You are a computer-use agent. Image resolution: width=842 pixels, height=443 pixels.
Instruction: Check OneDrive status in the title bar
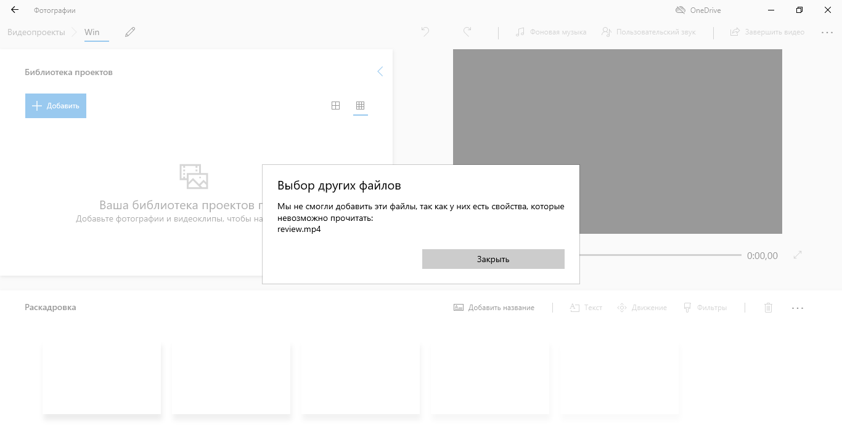698,10
